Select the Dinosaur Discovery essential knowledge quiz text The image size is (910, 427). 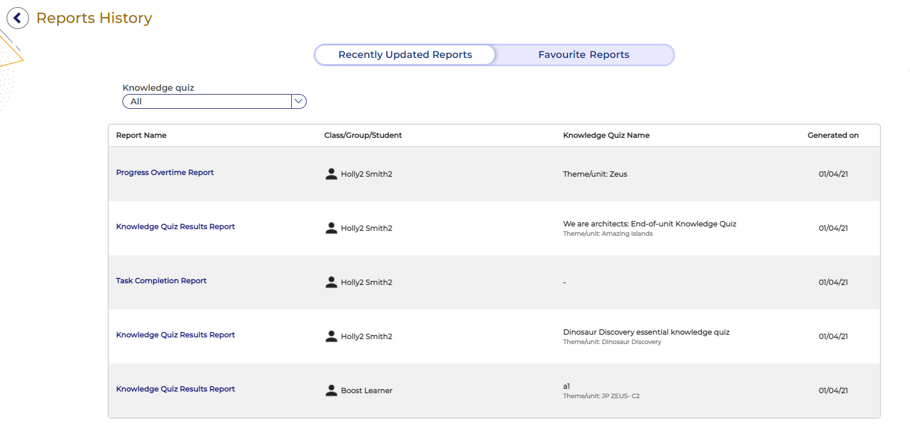tap(646, 332)
